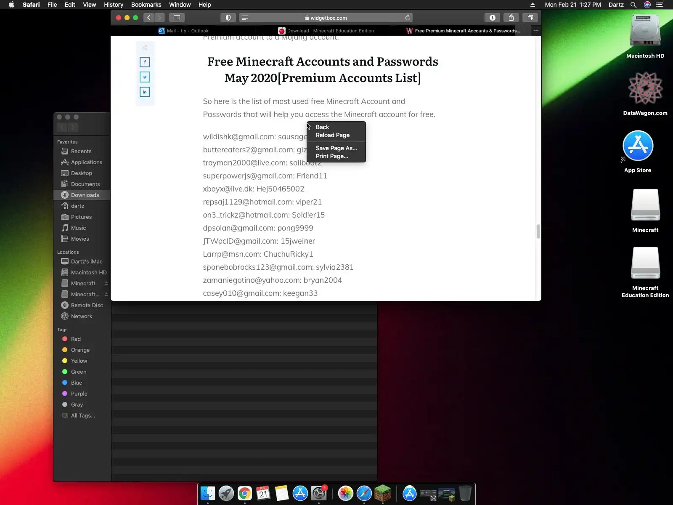
Task: Select Downloads in the Finder sidebar
Action: point(82,195)
